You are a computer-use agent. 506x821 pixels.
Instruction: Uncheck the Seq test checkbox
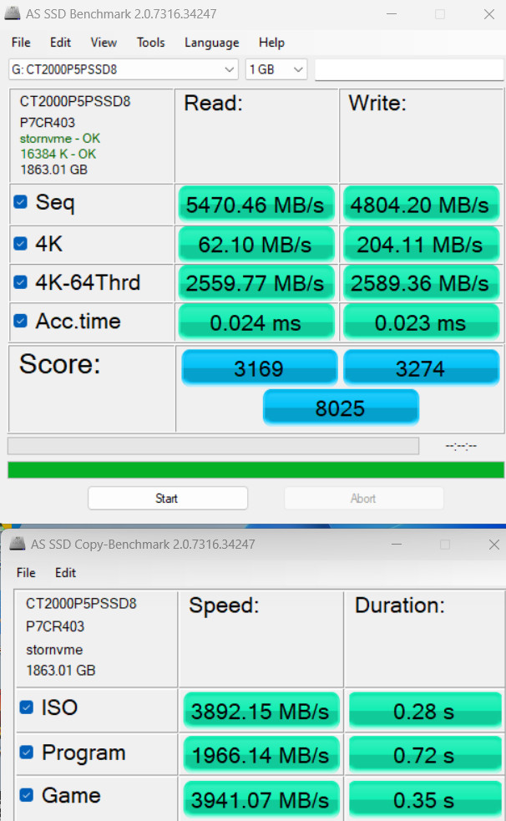click(x=20, y=201)
